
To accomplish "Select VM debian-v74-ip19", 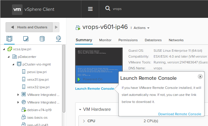I will 39,110.
